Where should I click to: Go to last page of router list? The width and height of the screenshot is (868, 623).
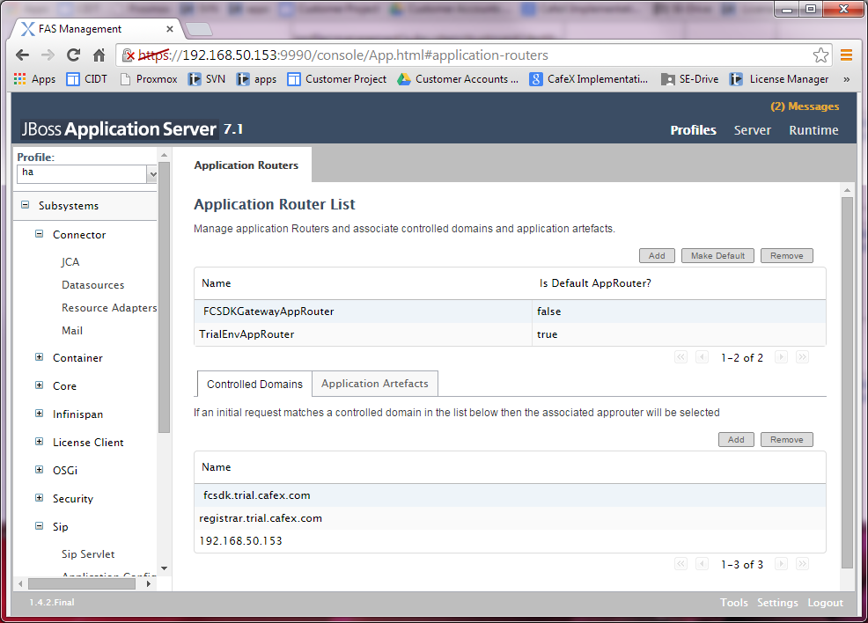[802, 357]
